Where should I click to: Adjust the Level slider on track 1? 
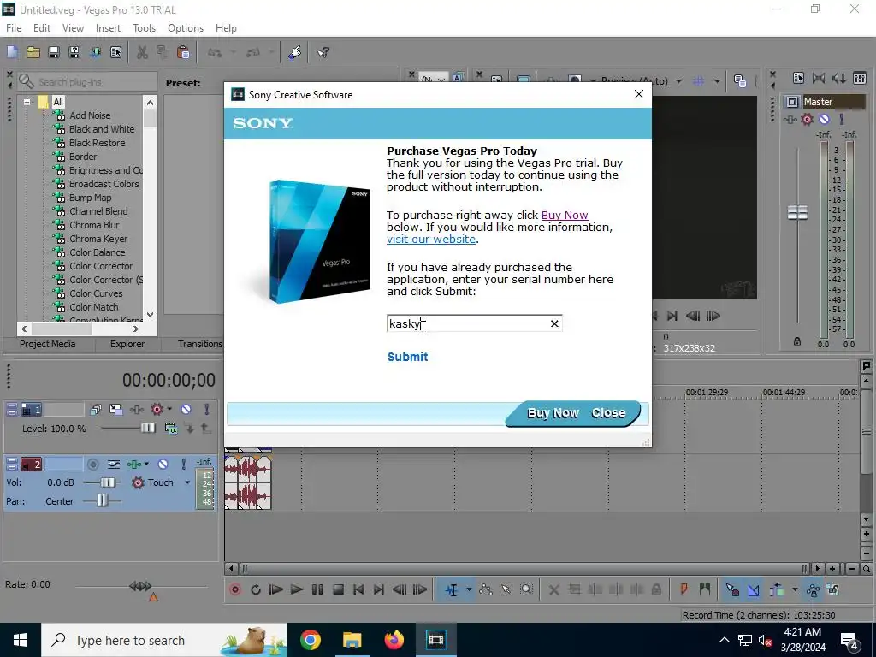(147, 428)
